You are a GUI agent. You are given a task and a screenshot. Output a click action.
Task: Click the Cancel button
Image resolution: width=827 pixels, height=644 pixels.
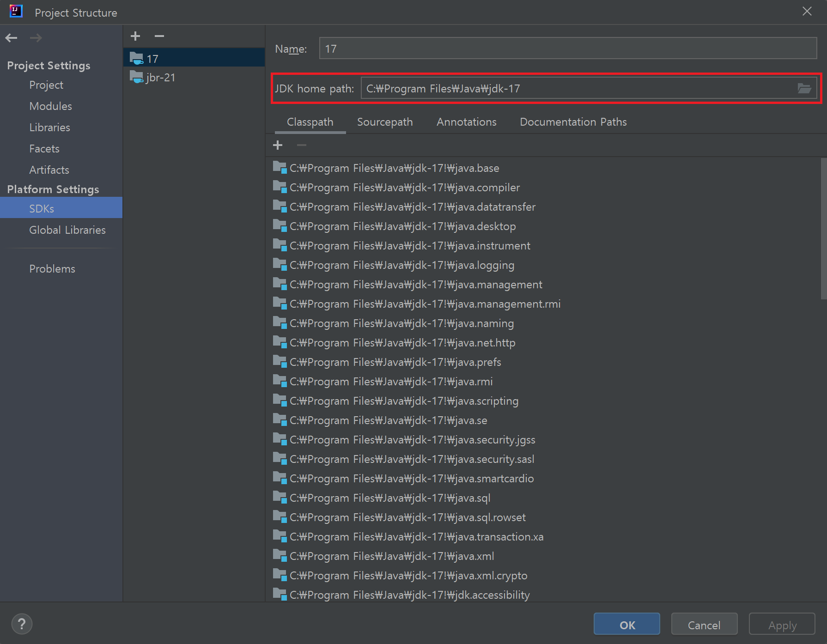(704, 625)
